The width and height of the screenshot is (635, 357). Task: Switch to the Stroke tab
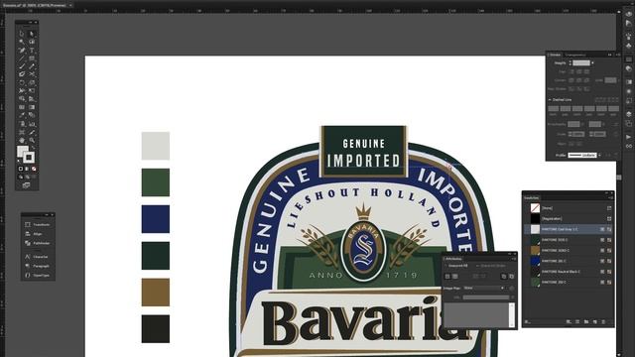pyautogui.click(x=555, y=55)
